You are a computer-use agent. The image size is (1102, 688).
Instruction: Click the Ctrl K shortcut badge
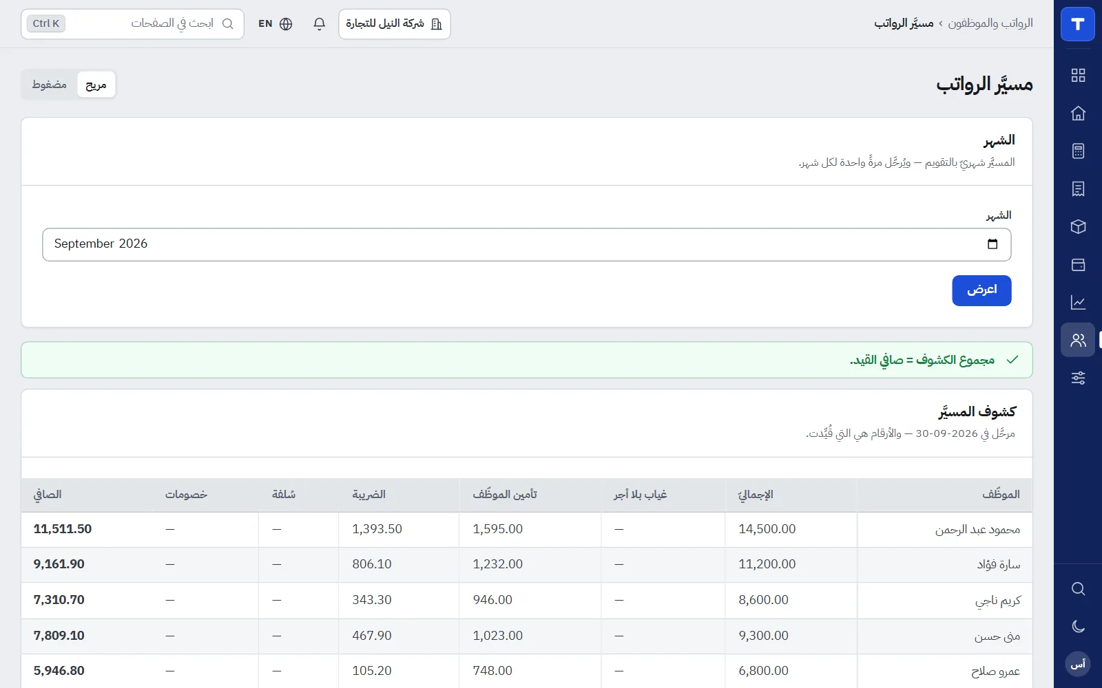click(x=46, y=23)
